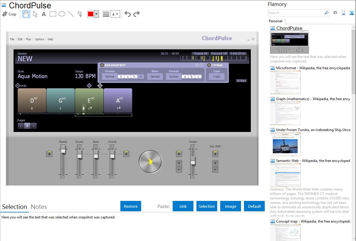Open the Bass Normal selector

pyautogui.click(x=155, y=77)
